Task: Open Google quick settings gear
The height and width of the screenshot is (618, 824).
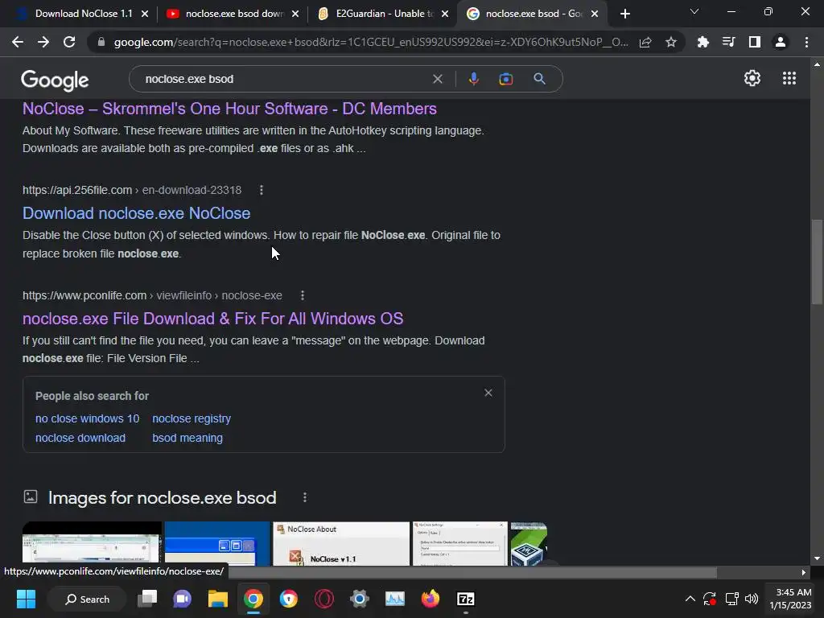Action: click(x=752, y=78)
